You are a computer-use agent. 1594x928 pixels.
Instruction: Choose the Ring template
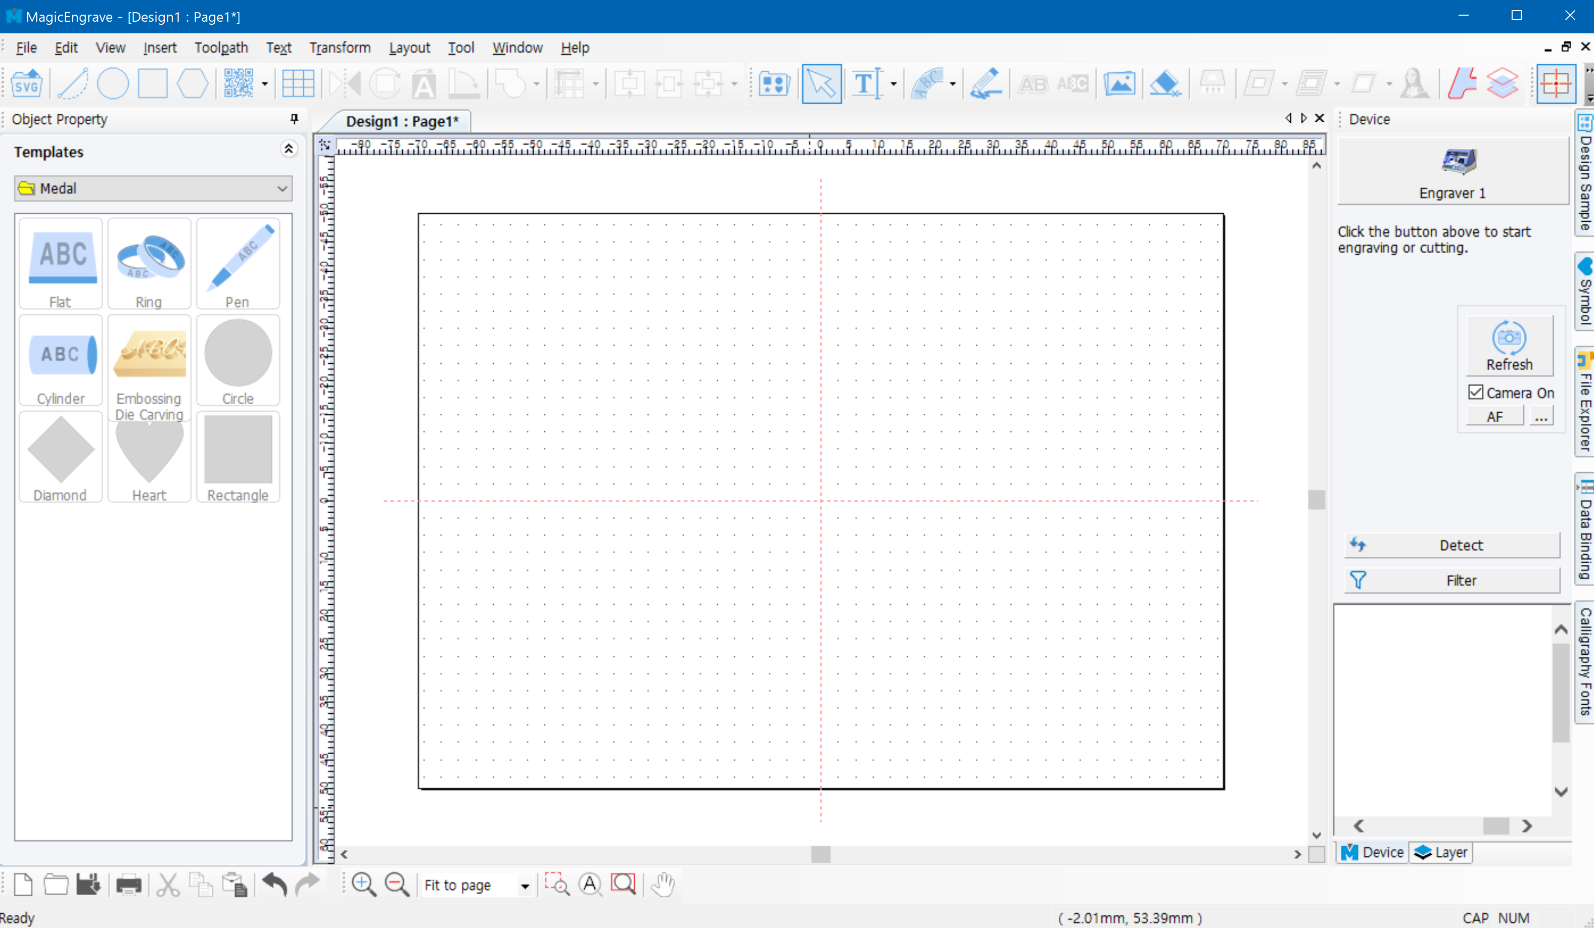click(x=149, y=263)
